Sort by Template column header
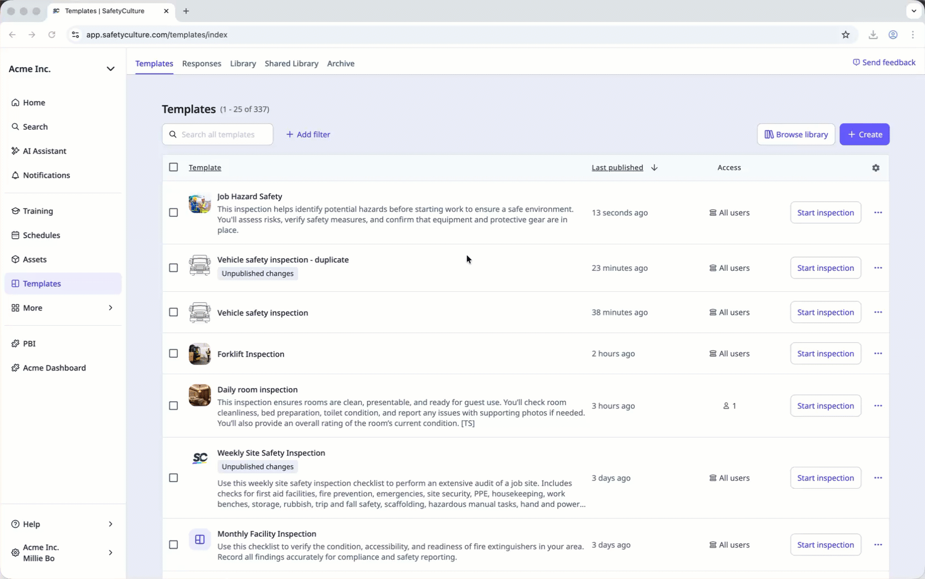The width and height of the screenshot is (925, 579). point(205,167)
